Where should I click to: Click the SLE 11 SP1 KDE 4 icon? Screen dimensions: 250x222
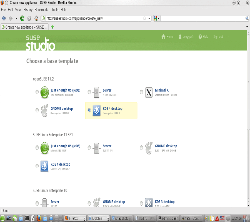coord(44,166)
